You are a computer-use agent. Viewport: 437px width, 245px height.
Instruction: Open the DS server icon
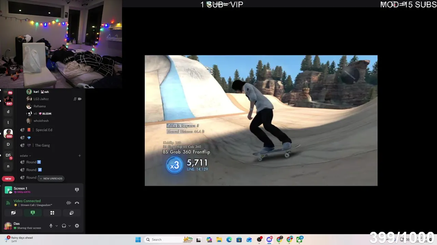[8, 155]
